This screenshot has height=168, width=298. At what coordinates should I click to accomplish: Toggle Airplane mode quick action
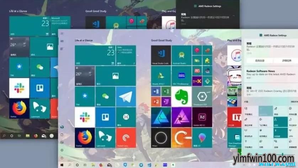[266, 122]
